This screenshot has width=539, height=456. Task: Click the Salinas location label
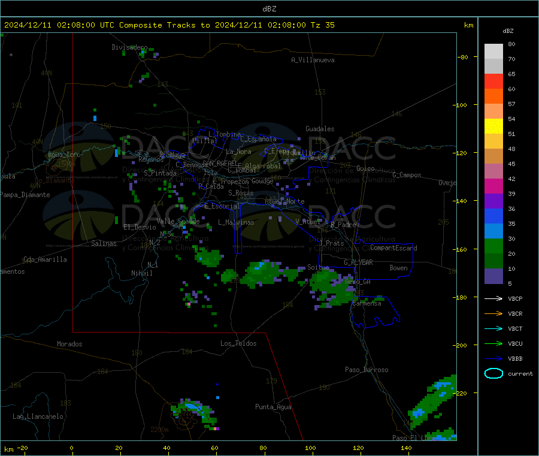(104, 243)
